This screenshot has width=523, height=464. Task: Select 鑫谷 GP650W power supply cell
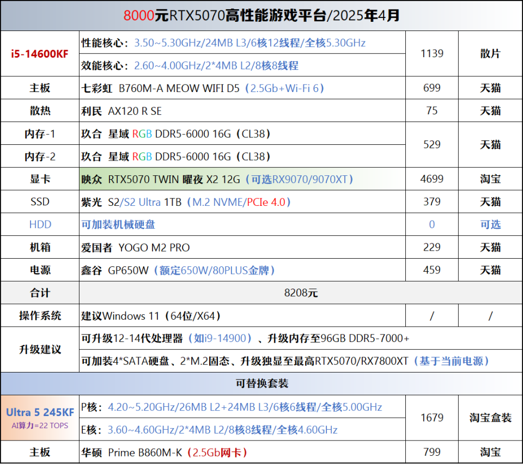click(242, 270)
